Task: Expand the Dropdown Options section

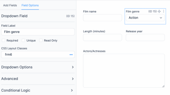Action: pyautogui.click(x=38, y=67)
